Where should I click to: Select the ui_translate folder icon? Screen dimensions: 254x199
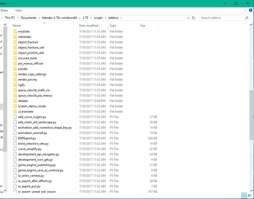click(x=15, y=111)
